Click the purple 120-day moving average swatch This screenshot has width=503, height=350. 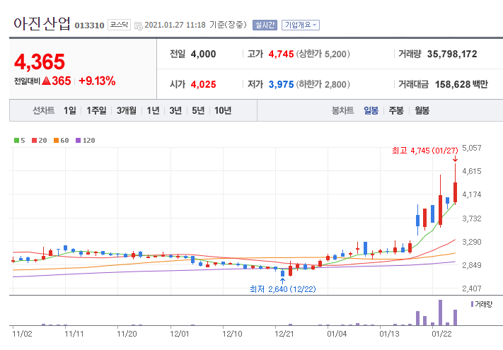pos(78,141)
